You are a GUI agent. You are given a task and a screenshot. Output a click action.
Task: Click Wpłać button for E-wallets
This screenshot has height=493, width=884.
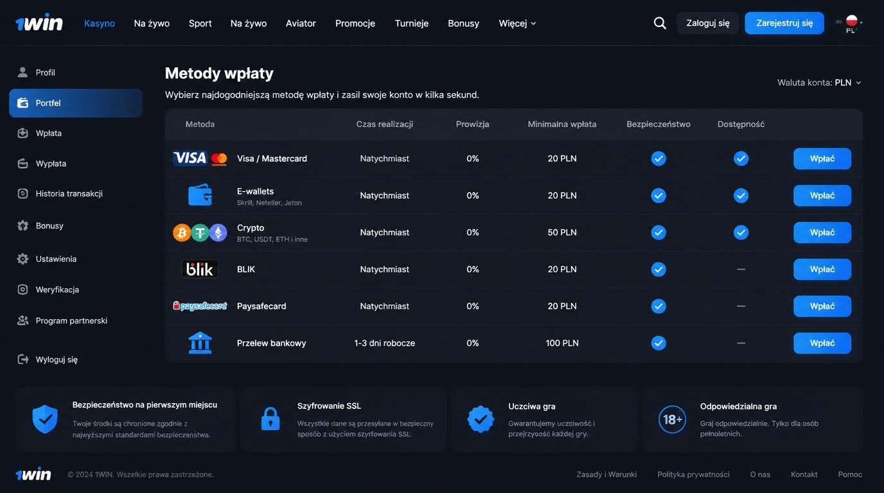(x=822, y=195)
